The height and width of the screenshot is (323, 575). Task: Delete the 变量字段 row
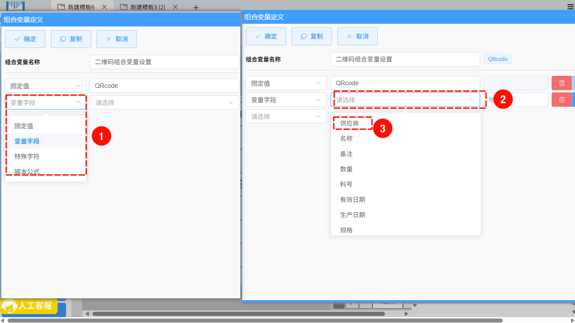pos(562,100)
